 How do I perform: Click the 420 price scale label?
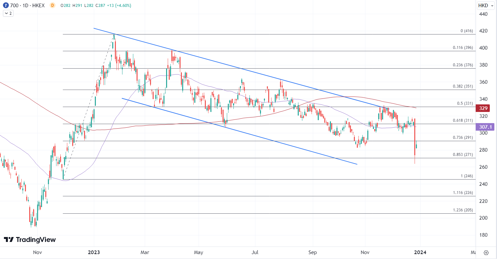(483, 31)
